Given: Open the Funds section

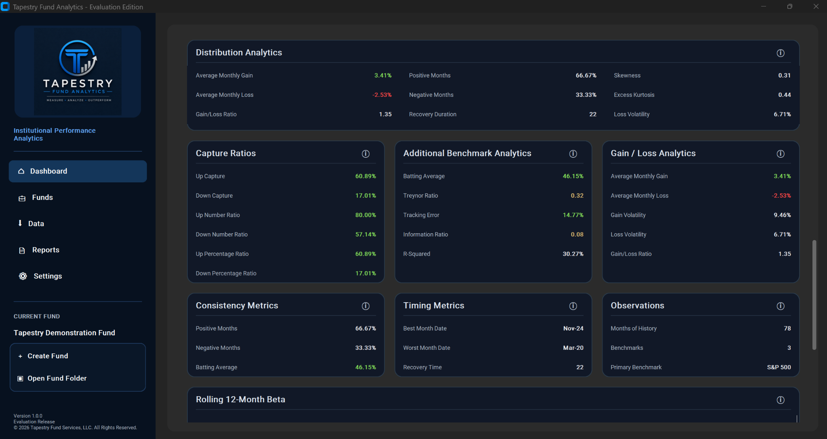Looking at the screenshot, I should (78, 197).
